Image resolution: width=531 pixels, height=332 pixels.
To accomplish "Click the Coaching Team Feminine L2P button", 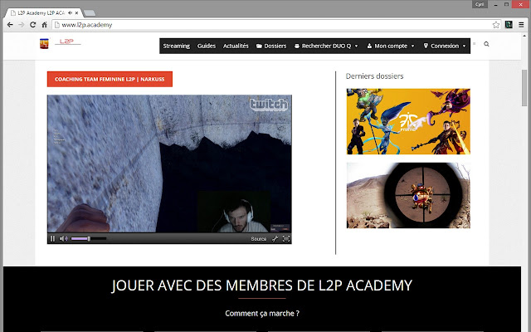I will [110, 79].
